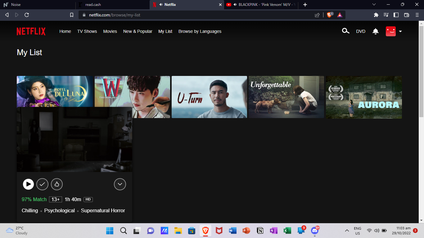
Task: Open the media playlist control icon
Action: [x=386, y=15]
